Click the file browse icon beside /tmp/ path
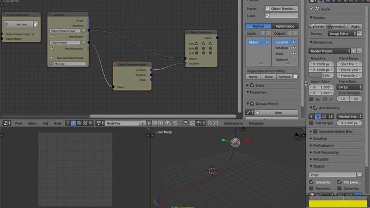This screenshot has width=370, height=208. 359,174
